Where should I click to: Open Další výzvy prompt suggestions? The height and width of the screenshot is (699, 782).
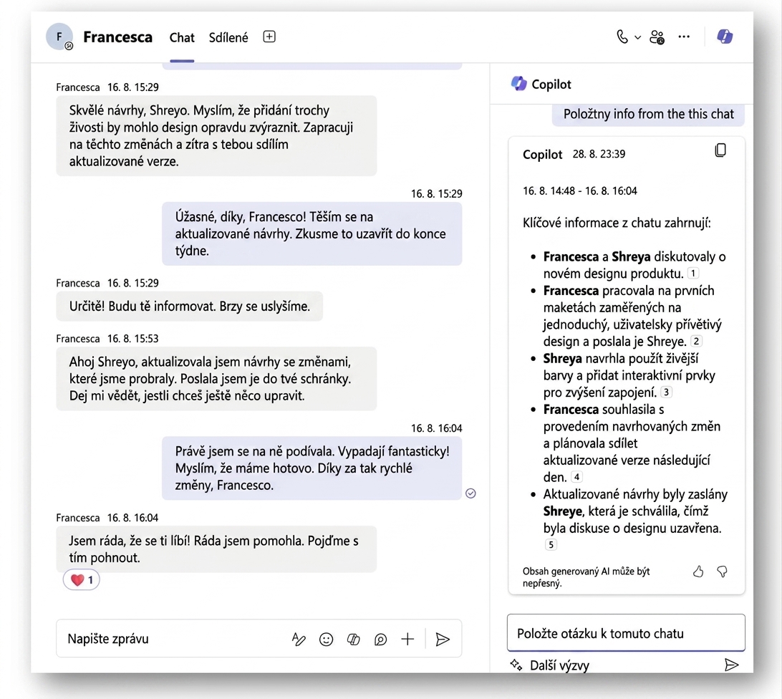point(549,665)
